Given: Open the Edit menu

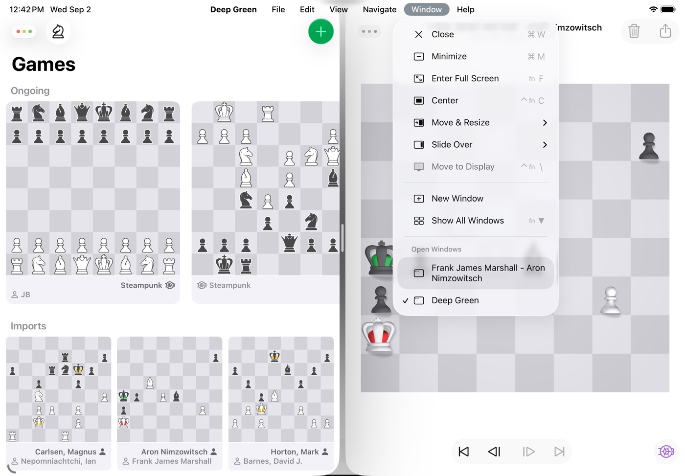Looking at the screenshot, I should pos(307,9).
